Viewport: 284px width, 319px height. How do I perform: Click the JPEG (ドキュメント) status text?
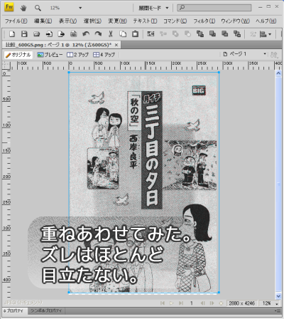pos(23,303)
